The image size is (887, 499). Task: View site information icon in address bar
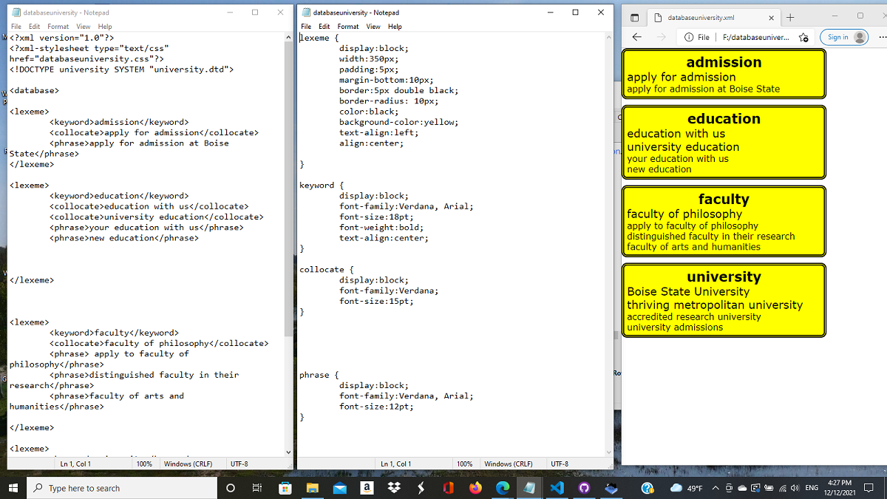pos(689,37)
